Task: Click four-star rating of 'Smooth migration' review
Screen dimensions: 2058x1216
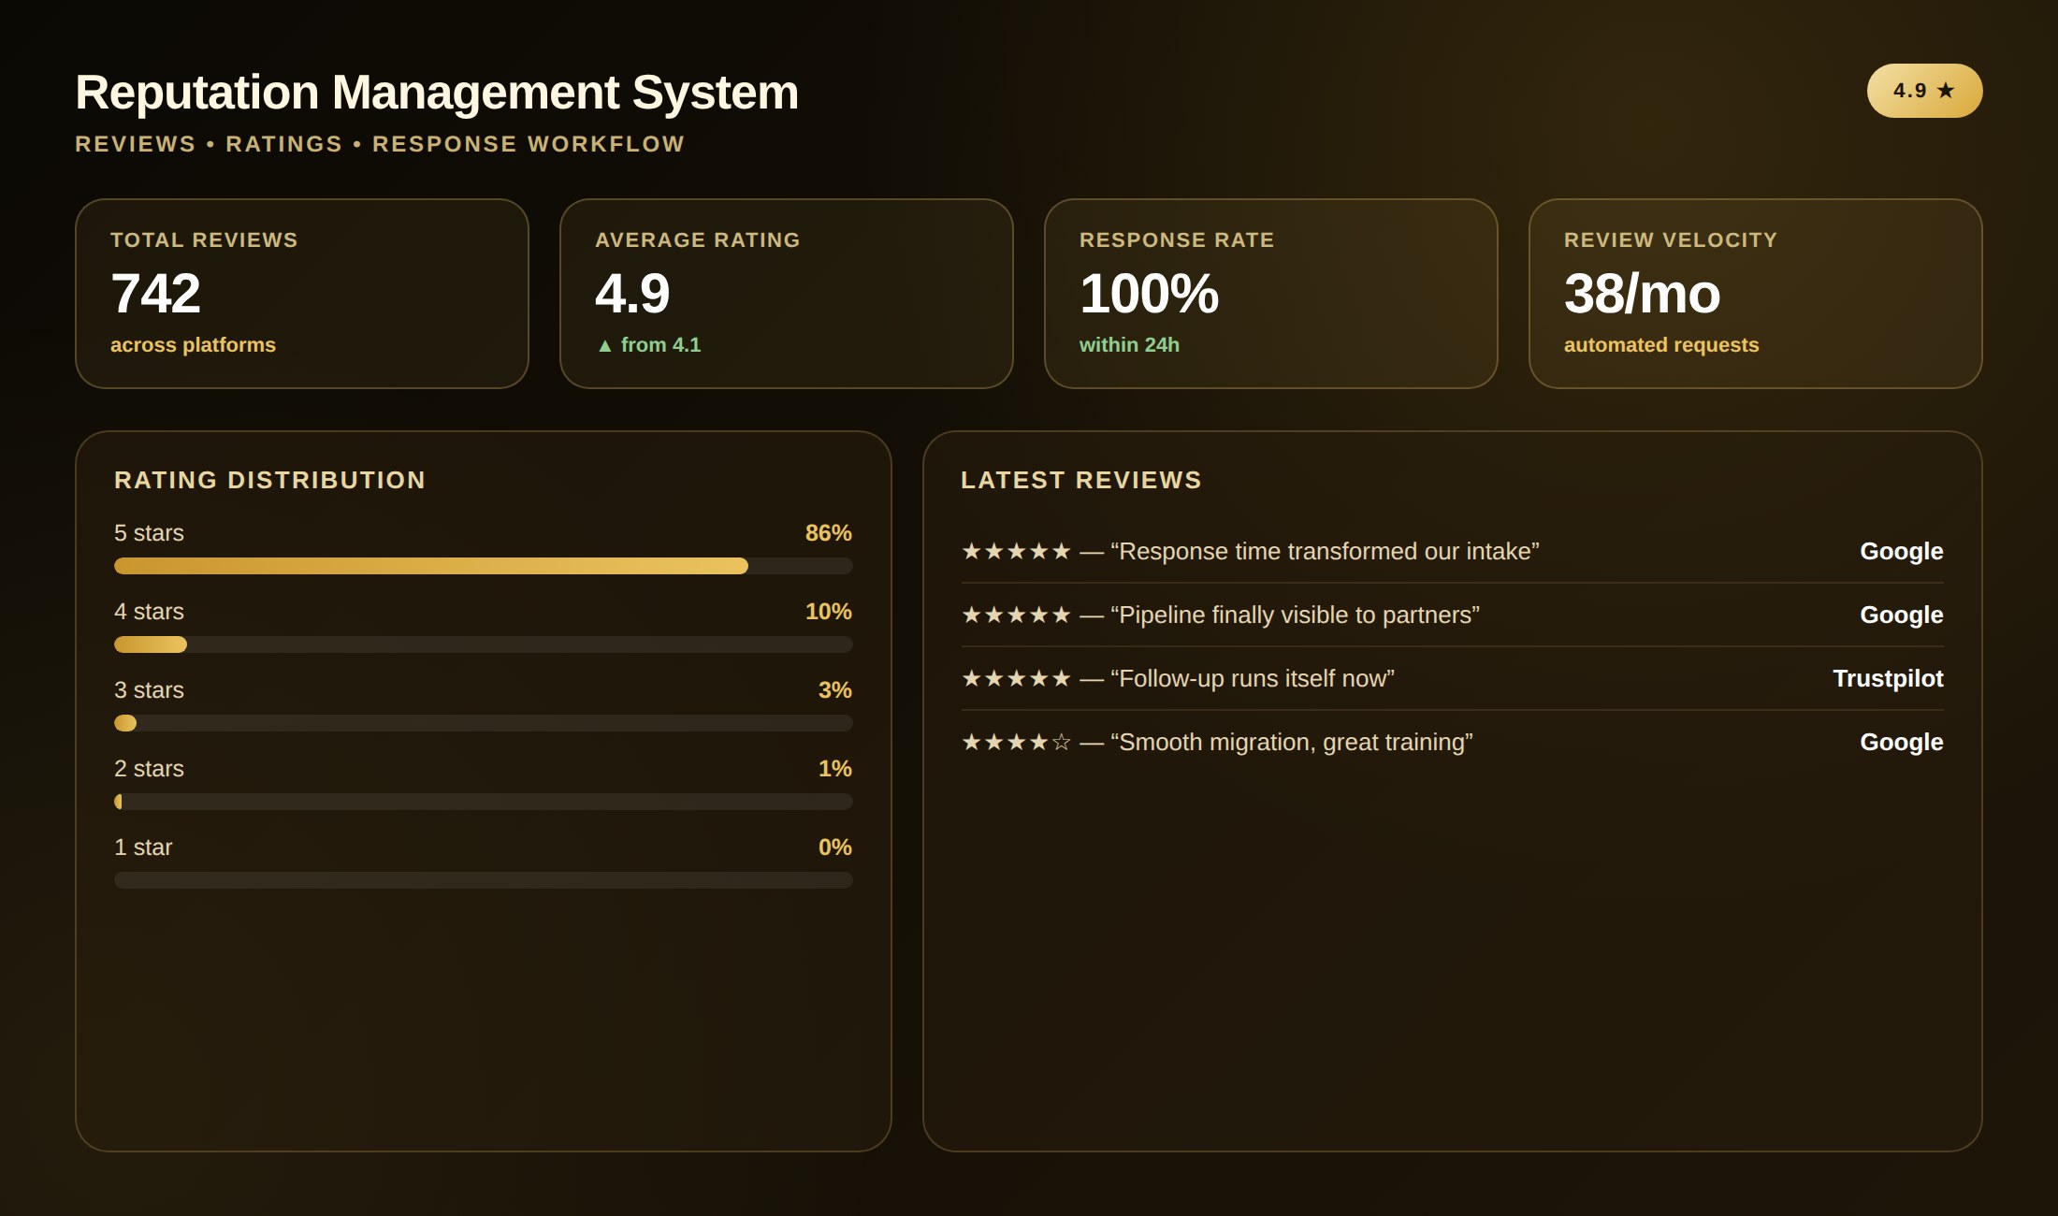Action: pyautogui.click(x=1016, y=743)
